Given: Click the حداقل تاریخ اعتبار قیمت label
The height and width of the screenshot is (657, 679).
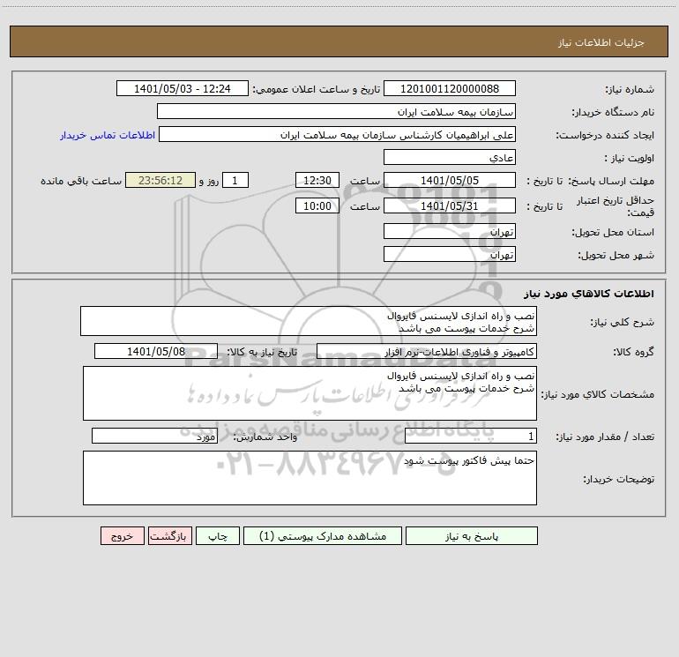Looking at the screenshot, I should click(x=616, y=206).
